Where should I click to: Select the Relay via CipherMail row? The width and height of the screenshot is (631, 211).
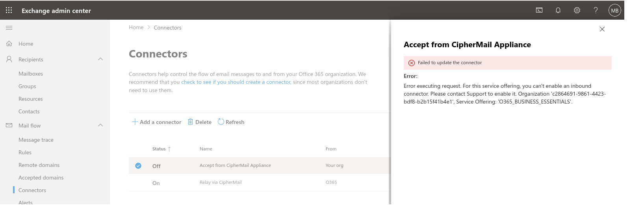point(221,183)
